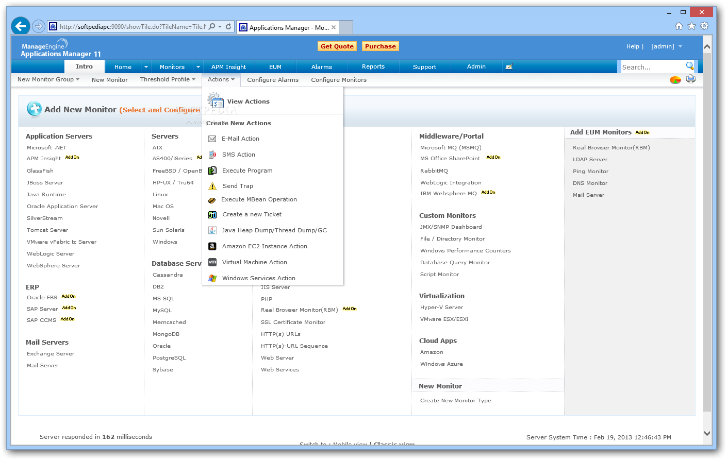Screen dimensions: 727x460
Task: Click Configure Monitors link
Action: pos(339,80)
